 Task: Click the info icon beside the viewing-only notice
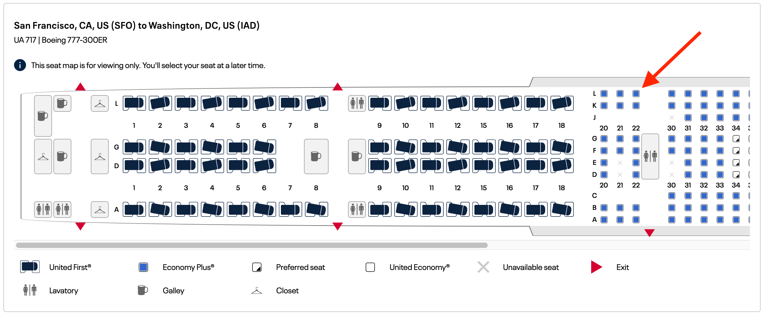pyautogui.click(x=20, y=65)
